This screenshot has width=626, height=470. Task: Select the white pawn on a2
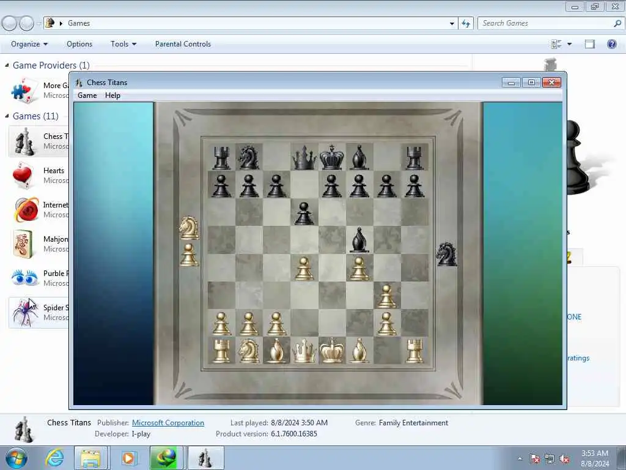coord(221,323)
